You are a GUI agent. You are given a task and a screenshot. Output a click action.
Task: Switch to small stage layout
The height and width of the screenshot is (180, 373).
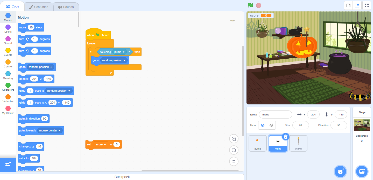348,5
